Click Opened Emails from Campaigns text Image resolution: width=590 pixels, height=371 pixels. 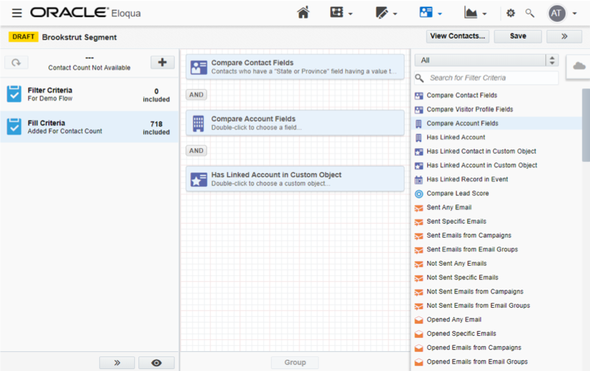(474, 348)
